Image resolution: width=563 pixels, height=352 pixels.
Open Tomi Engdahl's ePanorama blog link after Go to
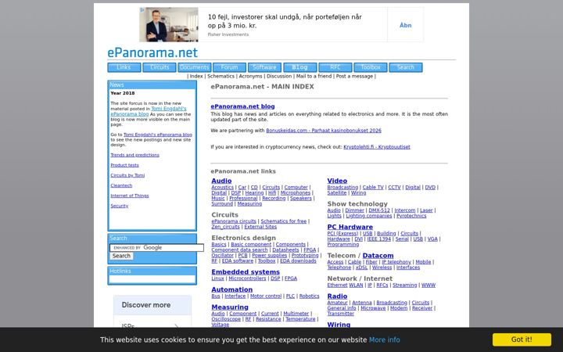(x=158, y=135)
